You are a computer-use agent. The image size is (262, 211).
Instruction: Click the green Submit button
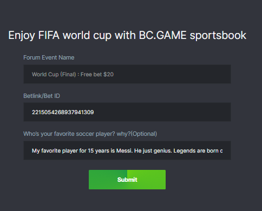pos(127,180)
